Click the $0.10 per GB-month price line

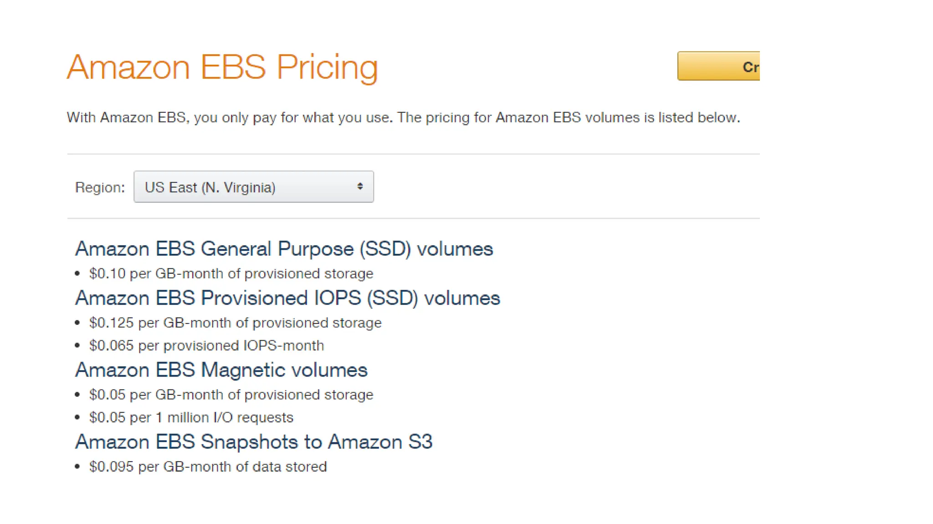pos(231,274)
